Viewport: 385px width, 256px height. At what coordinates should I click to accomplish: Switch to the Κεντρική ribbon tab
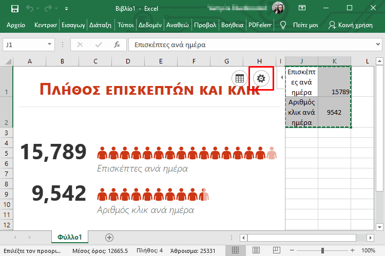(46, 25)
